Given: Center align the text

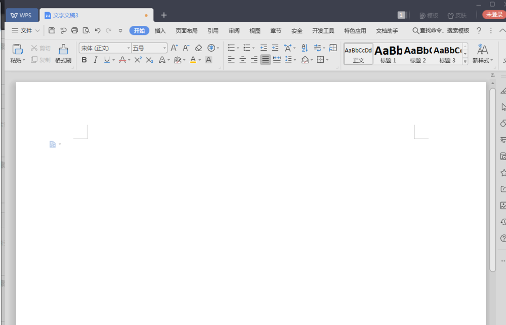Looking at the screenshot, I should pos(243,60).
